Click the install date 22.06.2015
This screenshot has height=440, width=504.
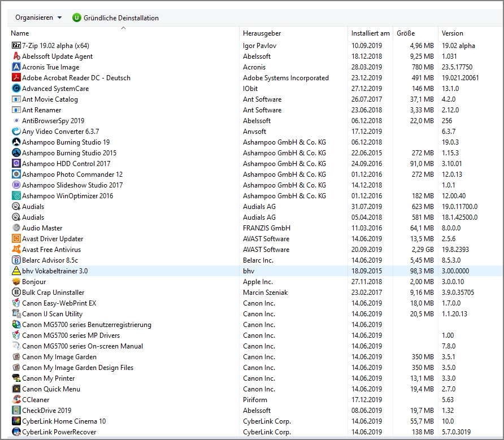[367, 153]
